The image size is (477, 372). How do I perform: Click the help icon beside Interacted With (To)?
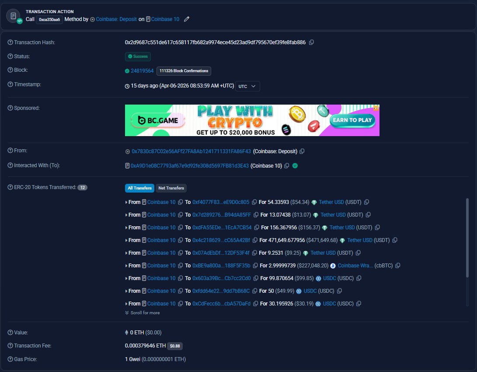pyautogui.click(x=10, y=165)
